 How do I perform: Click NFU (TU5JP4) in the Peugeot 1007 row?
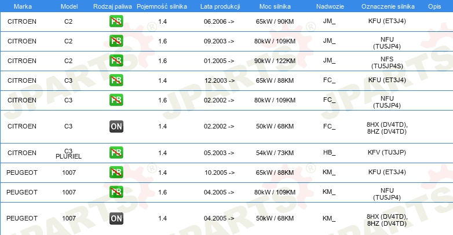pos(387,194)
